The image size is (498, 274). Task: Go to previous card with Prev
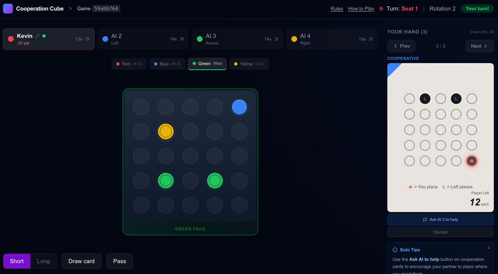tap(401, 46)
